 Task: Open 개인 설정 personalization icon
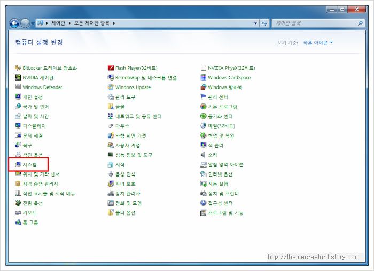[18, 97]
